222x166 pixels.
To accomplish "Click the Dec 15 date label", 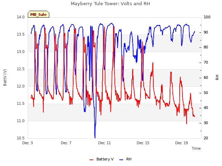I will coord(143,143).
